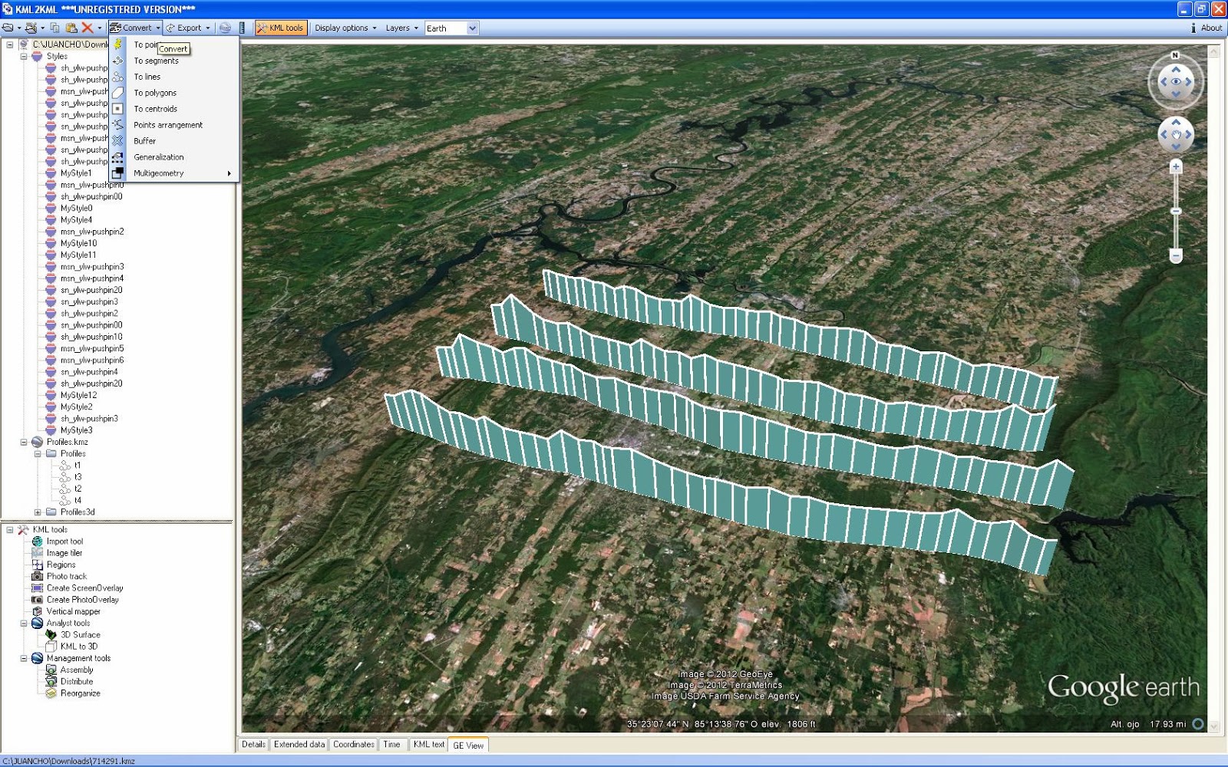Expand the Profiles3d folder
The image size is (1228, 767).
[38, 512]
